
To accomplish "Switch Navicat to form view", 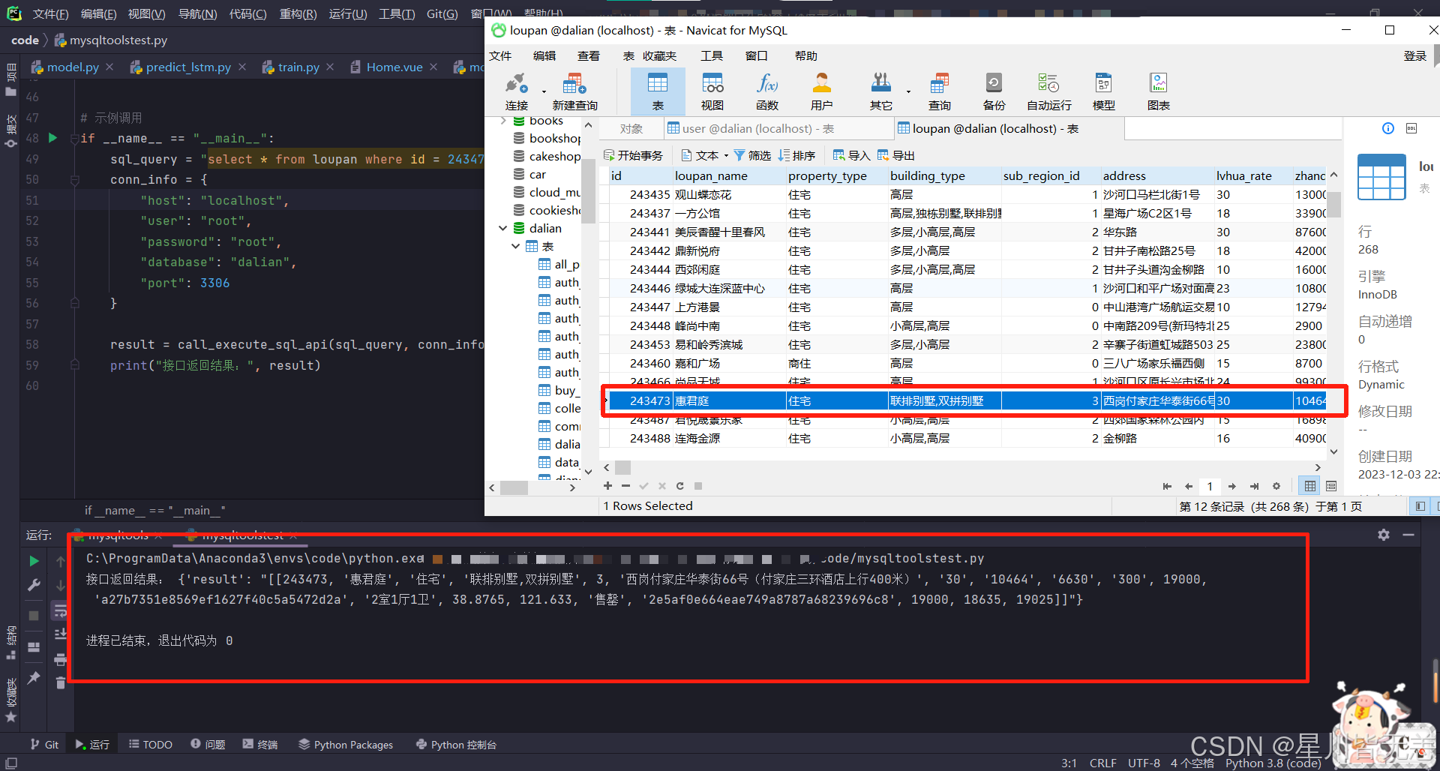I will [1331, 486].
